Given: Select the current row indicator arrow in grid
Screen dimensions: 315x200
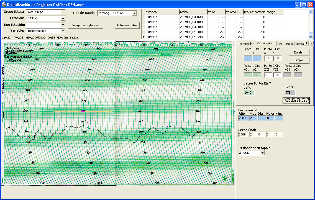Looking at the screenshot, I should tap(143, 37).
